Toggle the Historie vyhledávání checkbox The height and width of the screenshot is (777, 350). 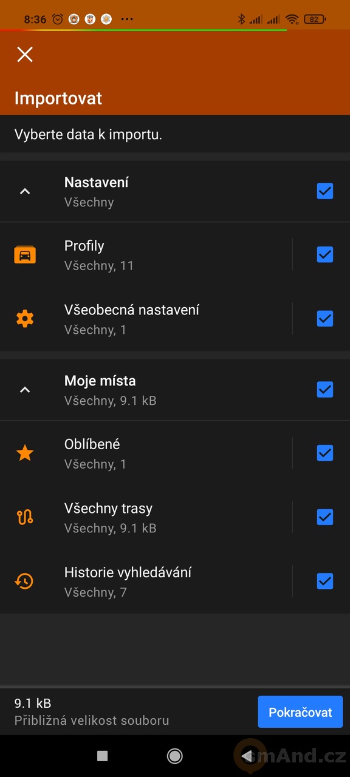tap(325, 582)
